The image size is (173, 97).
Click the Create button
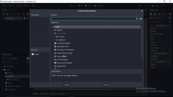tap(66, 85)
